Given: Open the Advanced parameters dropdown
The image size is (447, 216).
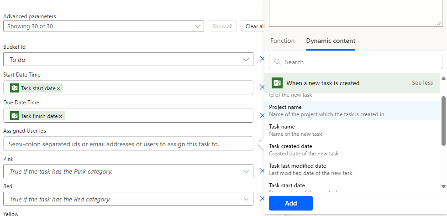Looking at the screenshot, I should [104, 26].
